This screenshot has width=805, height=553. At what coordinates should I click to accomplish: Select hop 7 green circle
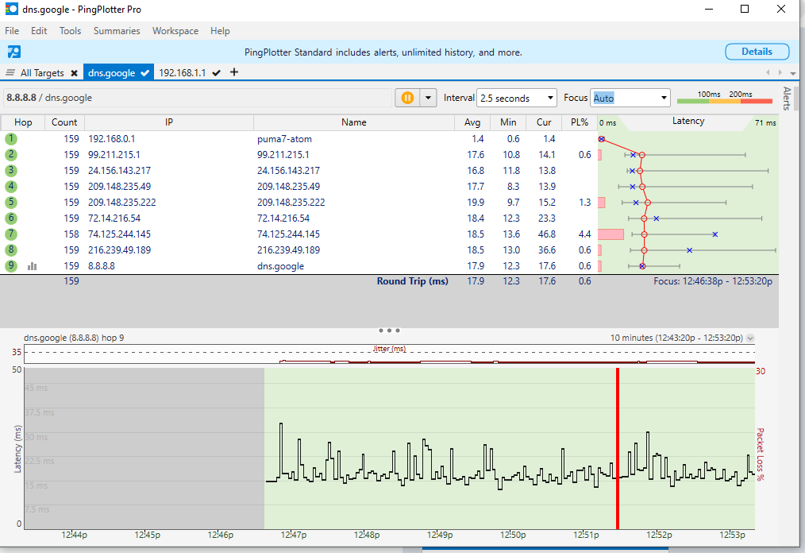(11, 234)
